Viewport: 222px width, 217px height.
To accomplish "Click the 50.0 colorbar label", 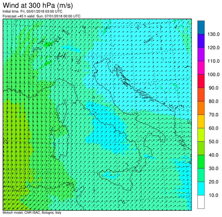I will pos(214,142).
